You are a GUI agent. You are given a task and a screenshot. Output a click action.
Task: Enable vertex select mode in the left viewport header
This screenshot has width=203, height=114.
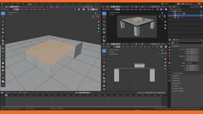pyautogui.click(x=14, y=9)
